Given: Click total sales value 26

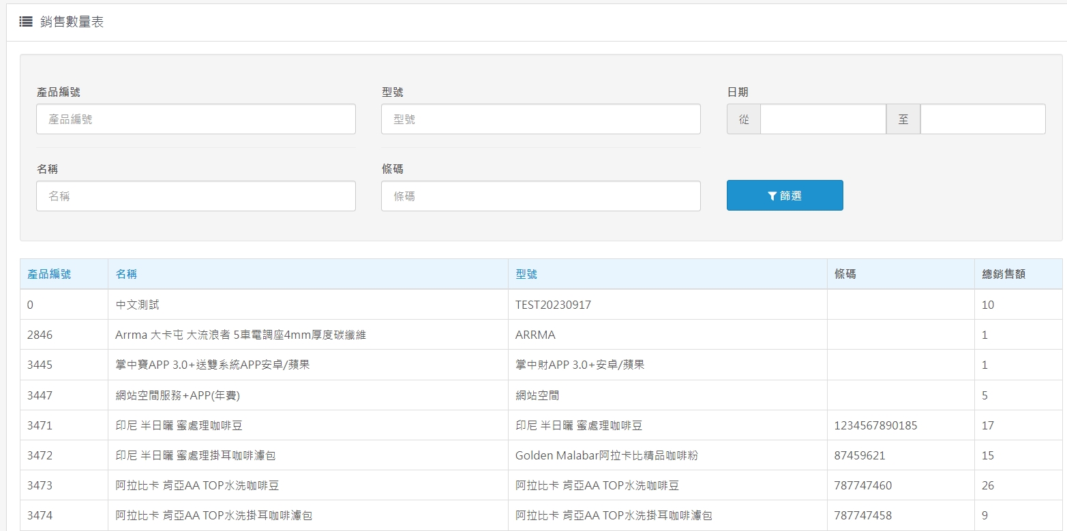Looking at the screenshot, I should coord(988,485).
